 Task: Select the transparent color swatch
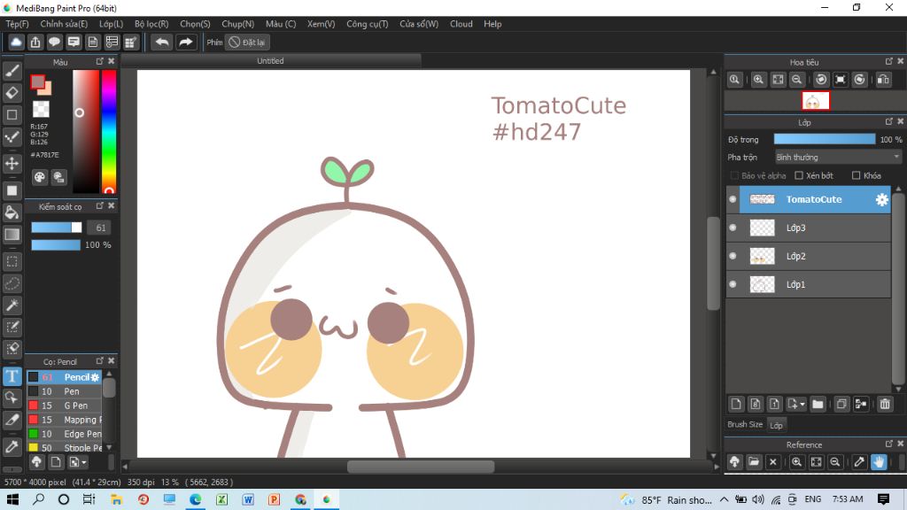[41, 109]
